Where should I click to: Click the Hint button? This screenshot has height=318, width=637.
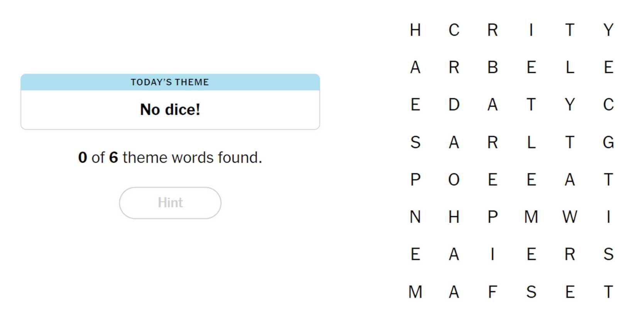pos(170,203)
